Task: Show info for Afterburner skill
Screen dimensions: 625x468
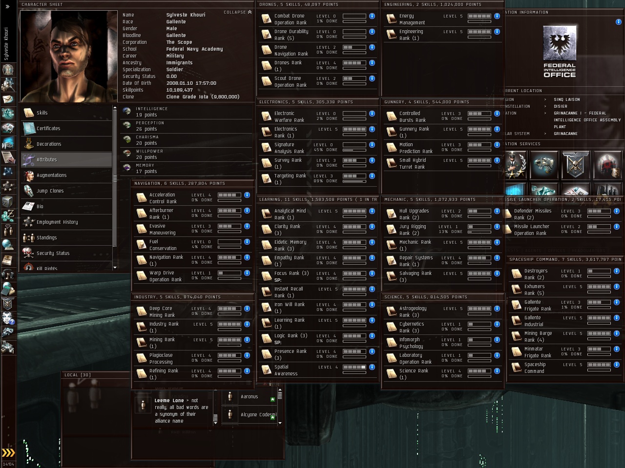Action: 247,211
